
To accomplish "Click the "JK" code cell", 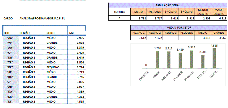I will (11, 72).
